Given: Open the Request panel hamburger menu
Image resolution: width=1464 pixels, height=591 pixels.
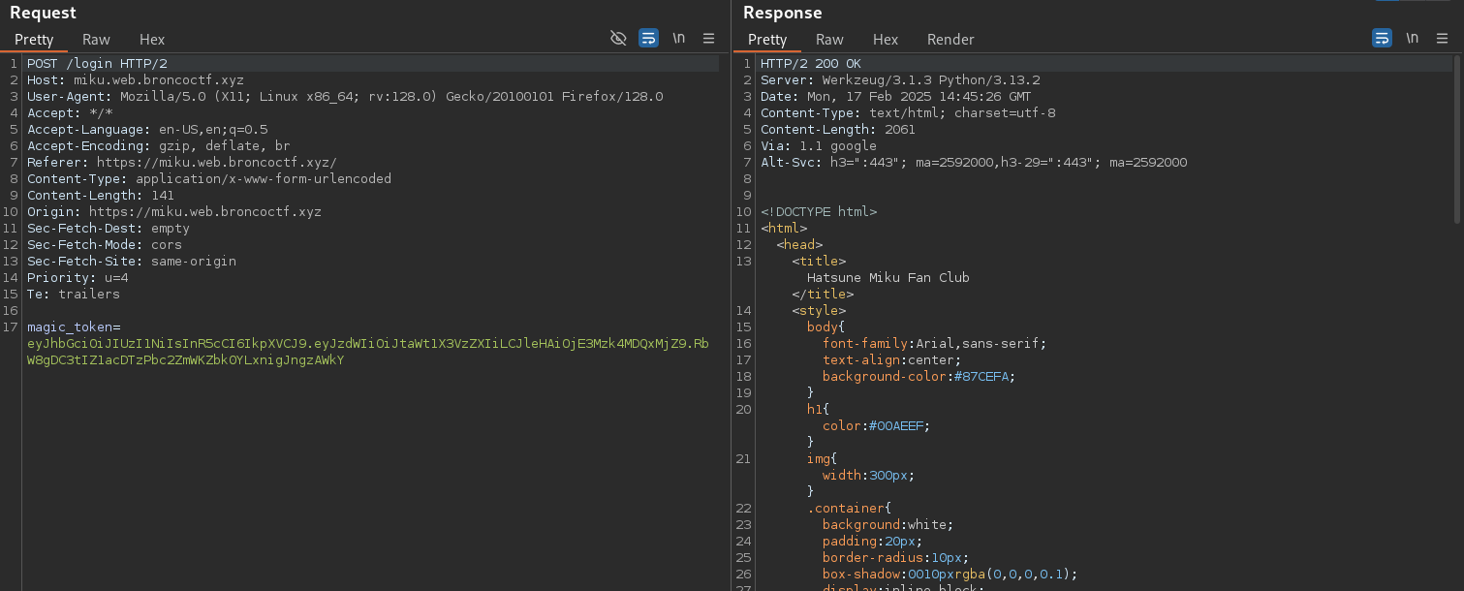Looking at the screenshot, I should coord(708,39).
